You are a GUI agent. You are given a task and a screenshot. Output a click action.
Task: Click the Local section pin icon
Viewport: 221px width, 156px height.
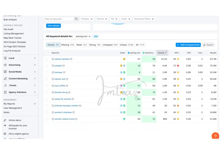[5, 58]
